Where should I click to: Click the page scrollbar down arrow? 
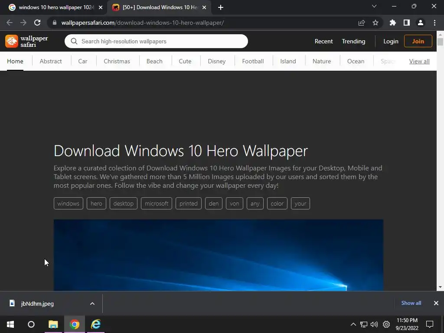click(x=440, y=287)
